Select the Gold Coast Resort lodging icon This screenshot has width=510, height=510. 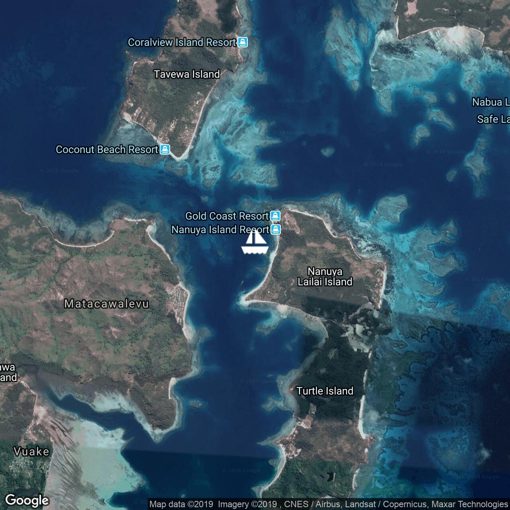coord(275,216)
